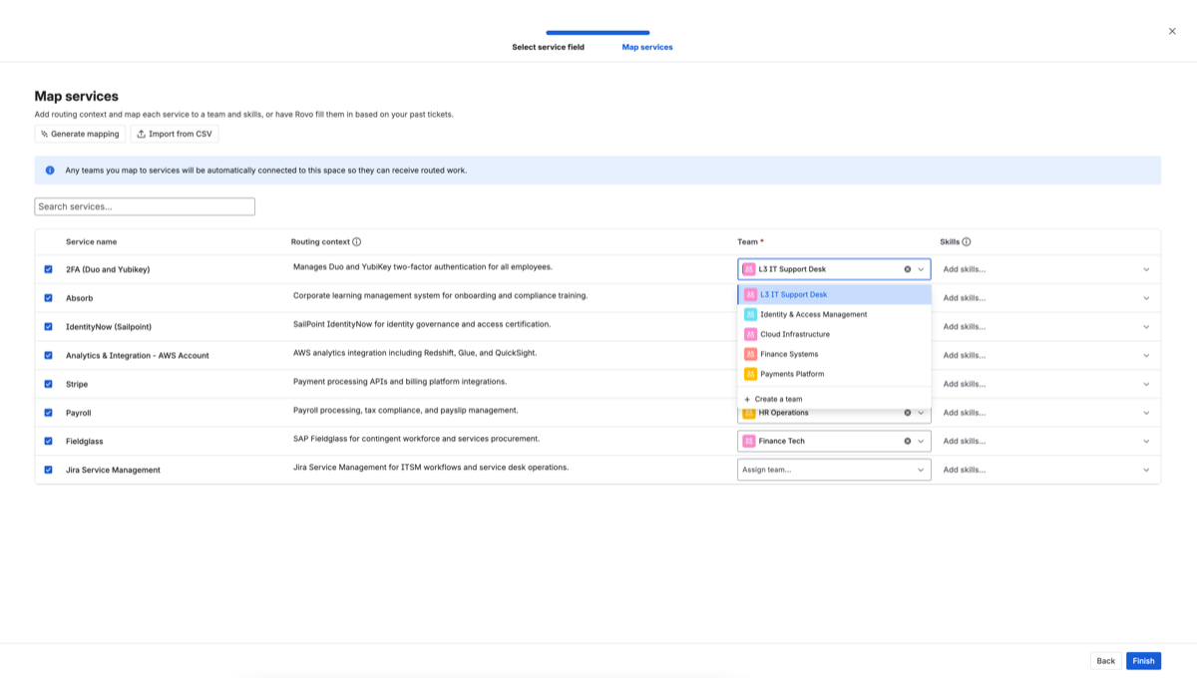The width and height of the screenshot is (1197, 678).
Task: Choose Identity & Access Management team option
Action: point(834,315)
